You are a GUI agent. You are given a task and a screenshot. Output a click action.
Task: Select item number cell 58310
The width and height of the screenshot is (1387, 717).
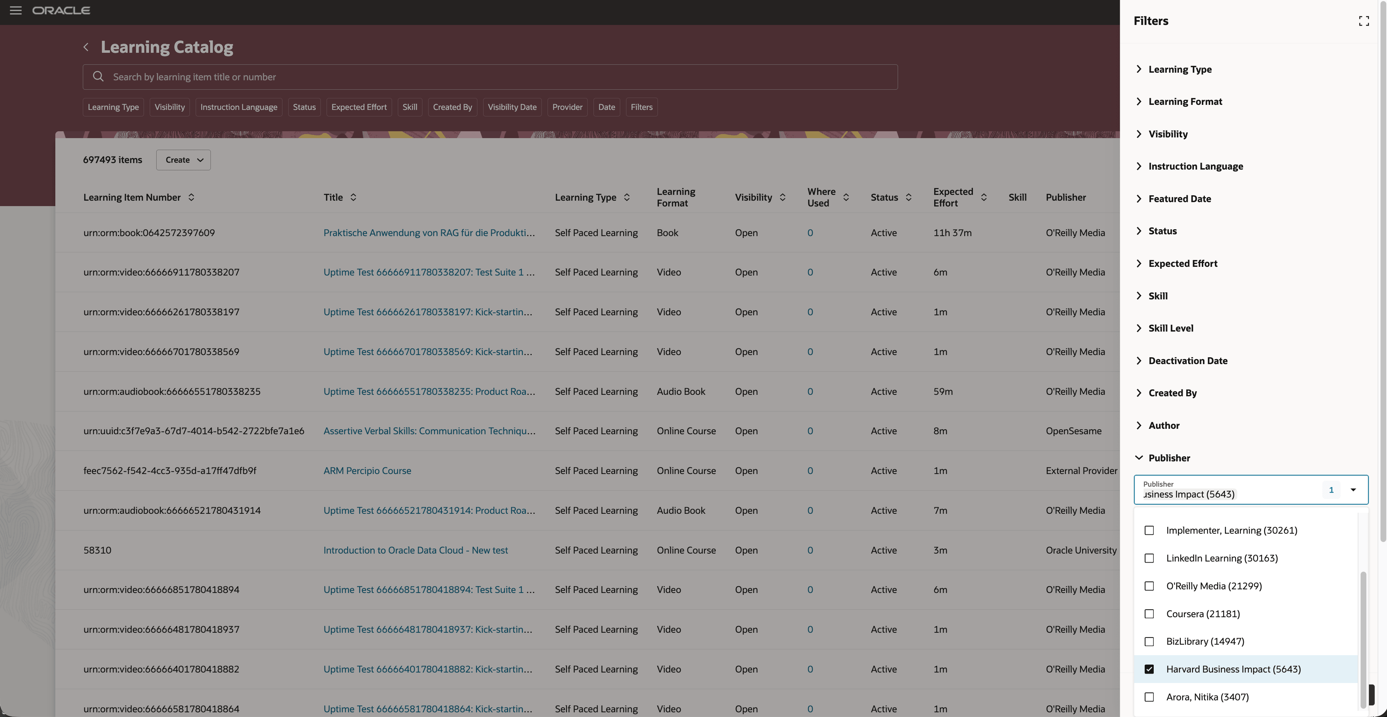pyautogui.click(x=97, y=550)
